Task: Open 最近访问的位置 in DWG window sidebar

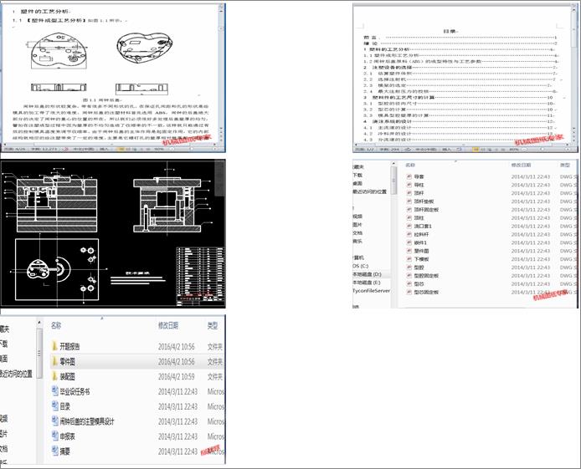Action: click(369, 191)
